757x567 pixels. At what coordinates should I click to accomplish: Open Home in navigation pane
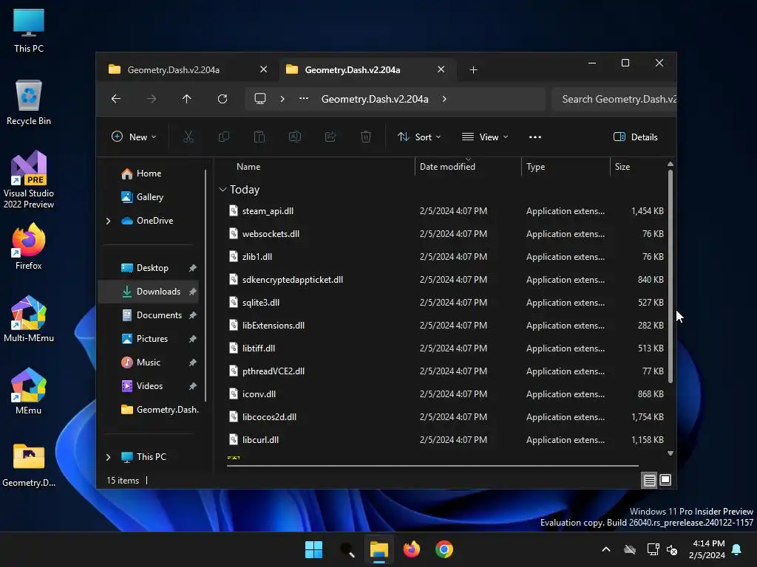(x=148, y=173)
